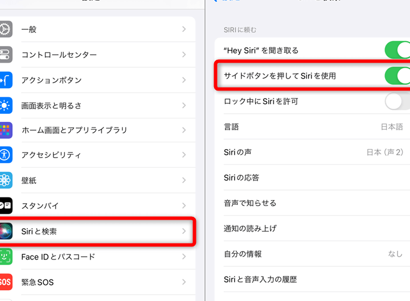Open Siriと音声入力の履歴

[312, 279]
